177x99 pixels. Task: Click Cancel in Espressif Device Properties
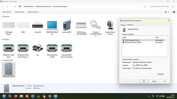pos(154,81)
